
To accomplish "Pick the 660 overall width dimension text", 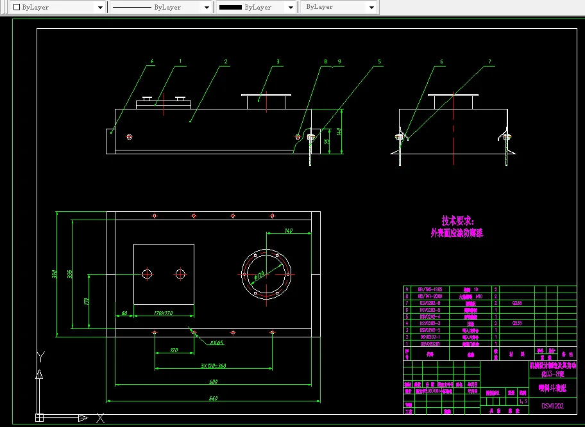I will [213, 398].
